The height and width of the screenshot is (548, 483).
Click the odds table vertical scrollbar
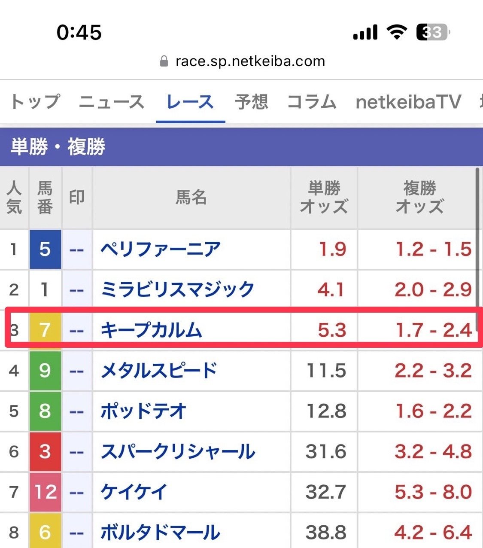coord(478,237)
